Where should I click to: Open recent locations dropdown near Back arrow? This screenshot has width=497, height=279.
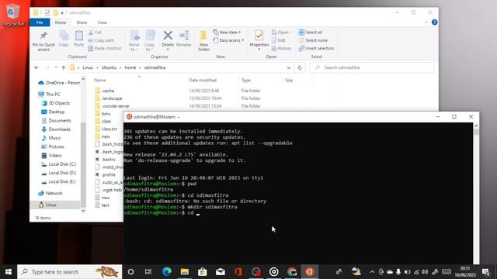(56, 67)
